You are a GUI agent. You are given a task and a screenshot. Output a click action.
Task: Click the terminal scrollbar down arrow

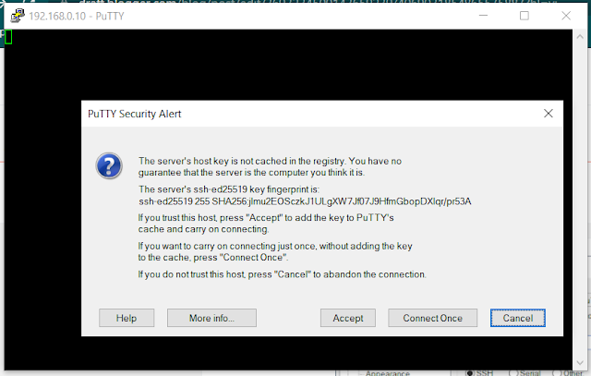click(580, 363)
